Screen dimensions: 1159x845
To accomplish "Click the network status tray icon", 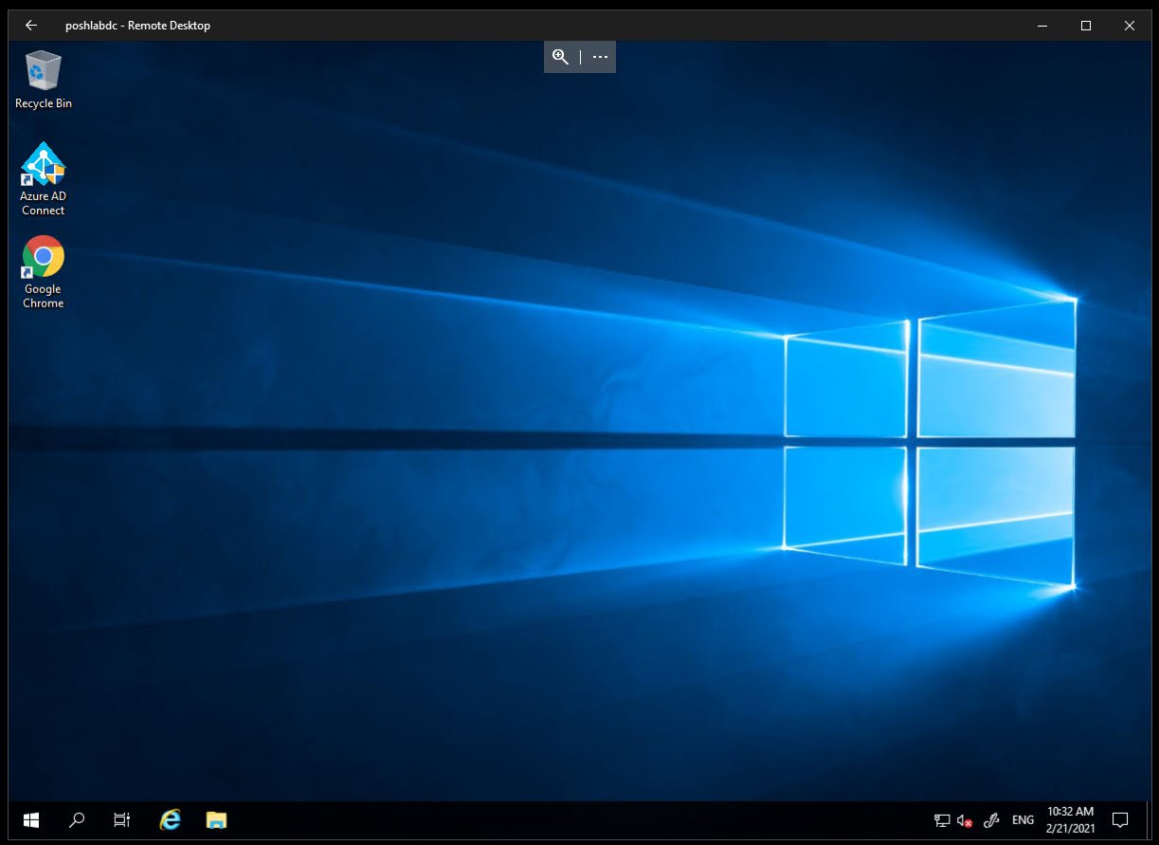I will point(942,820).
